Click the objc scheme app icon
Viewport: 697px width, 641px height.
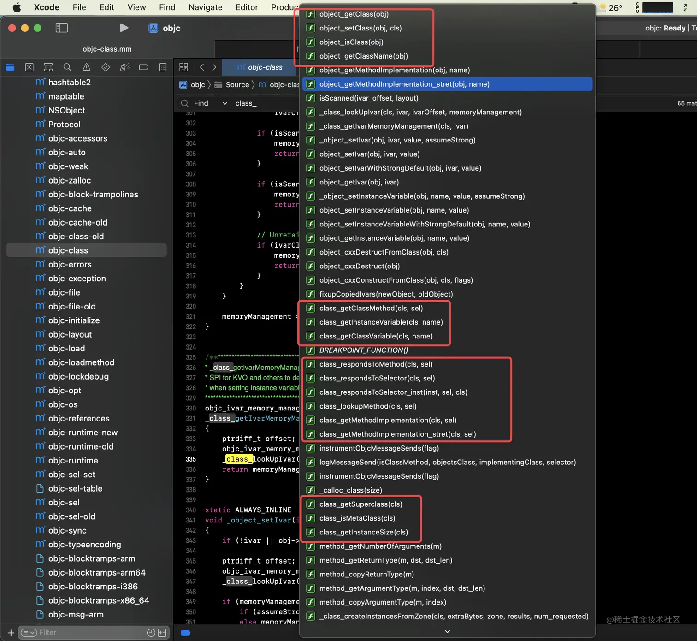154,28
